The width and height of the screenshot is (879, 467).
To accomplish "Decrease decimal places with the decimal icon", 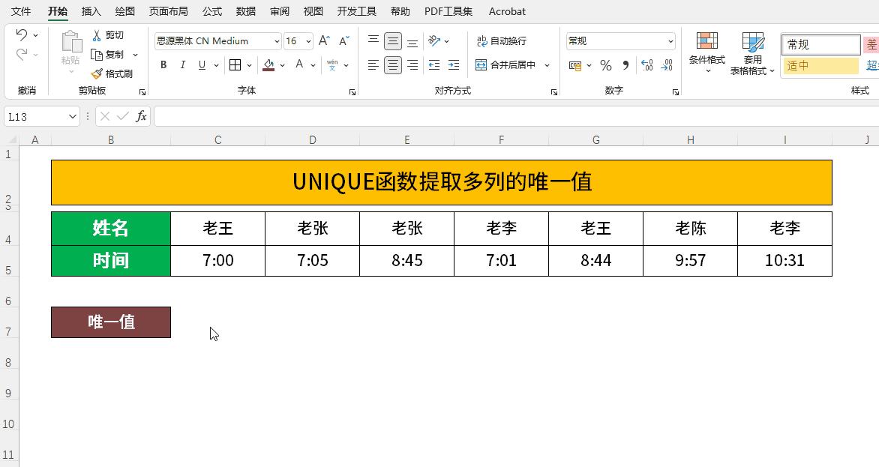I will 667,65.
